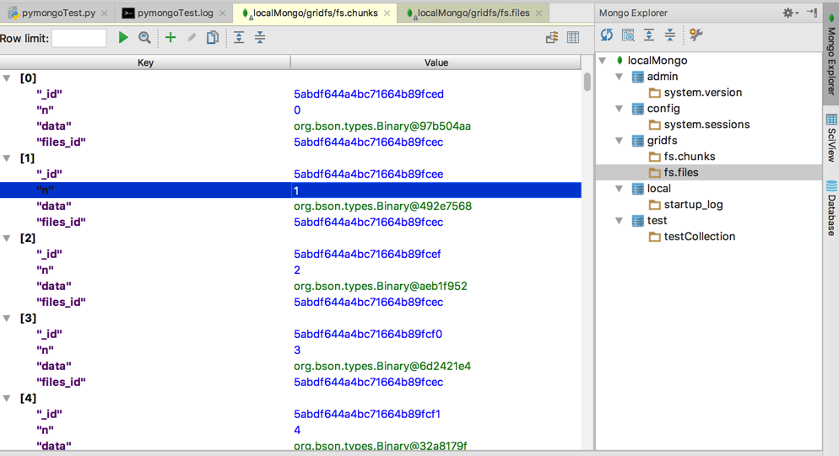Click the copy document icon
Image resolution: width=839 pixels, height=456 pixels.
pyautogui.click(x=213, y=37)
